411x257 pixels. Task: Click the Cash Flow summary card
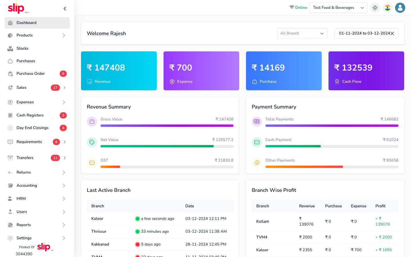pos(366,71)
